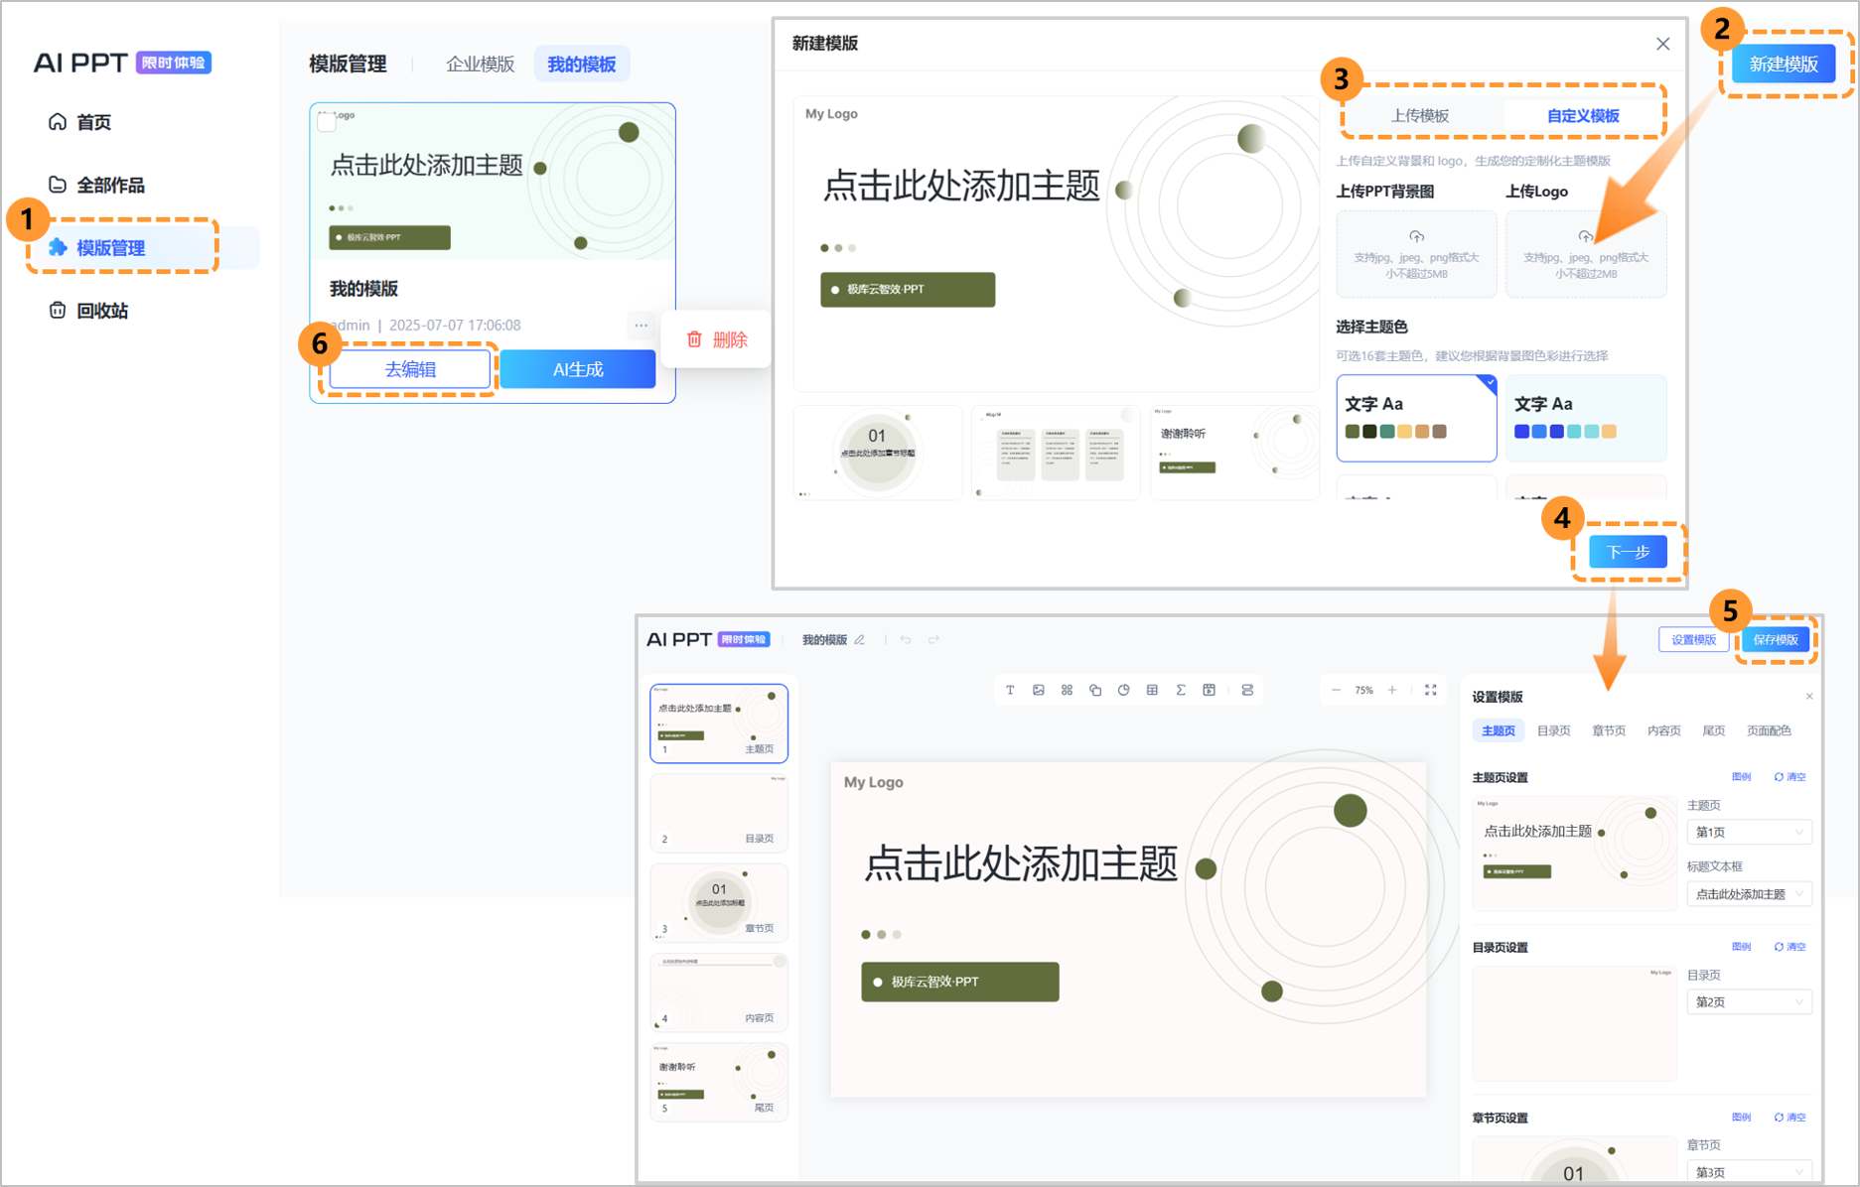Click the fullscreen preview icon

tap(1433, 690)
